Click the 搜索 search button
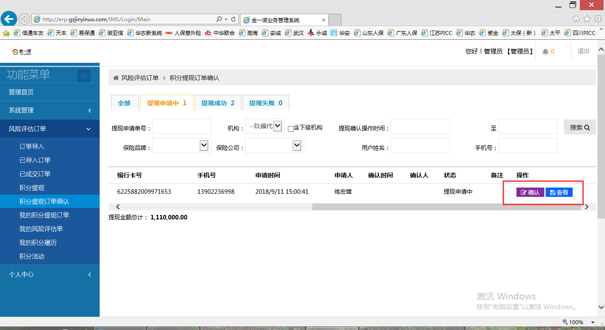 pyautogui.click(x=579, y=127)
